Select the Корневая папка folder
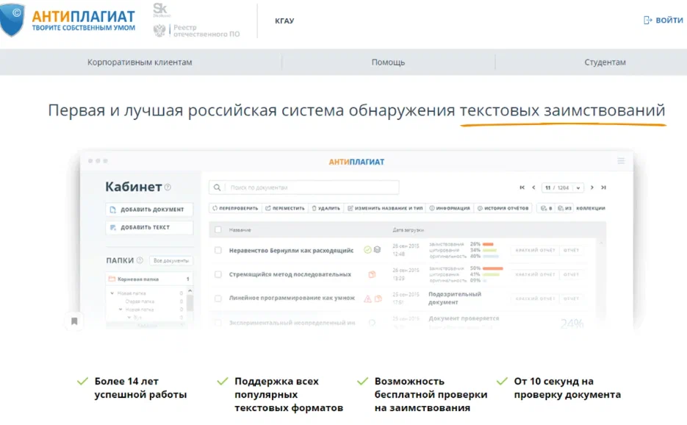687x425 pixels. coord(149,279)
